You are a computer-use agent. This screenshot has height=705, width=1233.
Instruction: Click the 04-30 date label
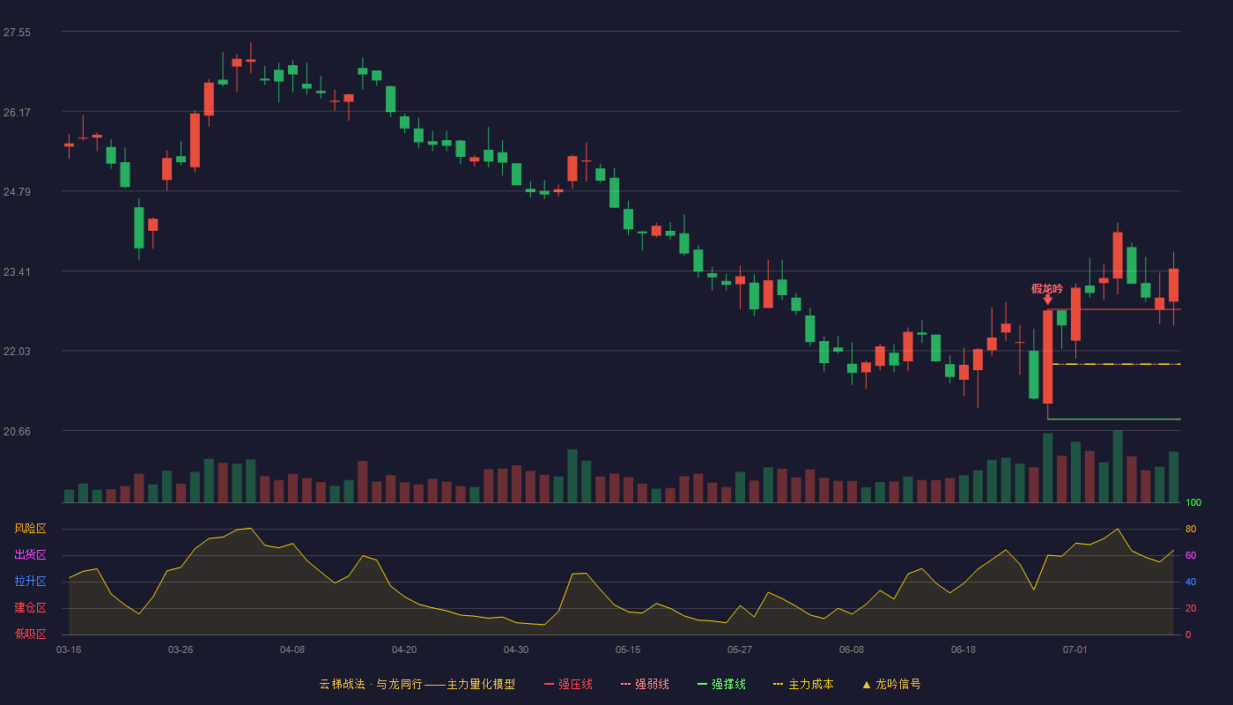pyautogui.click(x=516, y=649)
